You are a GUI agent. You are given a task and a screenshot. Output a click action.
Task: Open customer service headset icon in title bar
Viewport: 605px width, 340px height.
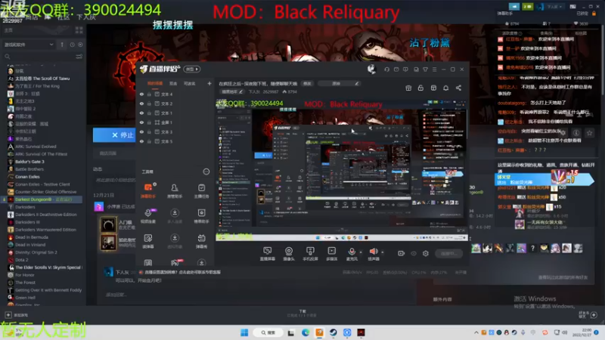(386, 70)
